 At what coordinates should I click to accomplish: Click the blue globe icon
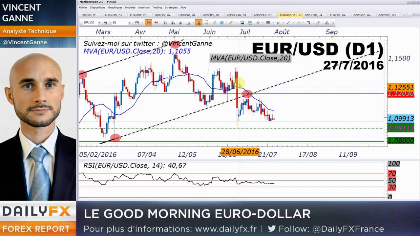(222, 23)
